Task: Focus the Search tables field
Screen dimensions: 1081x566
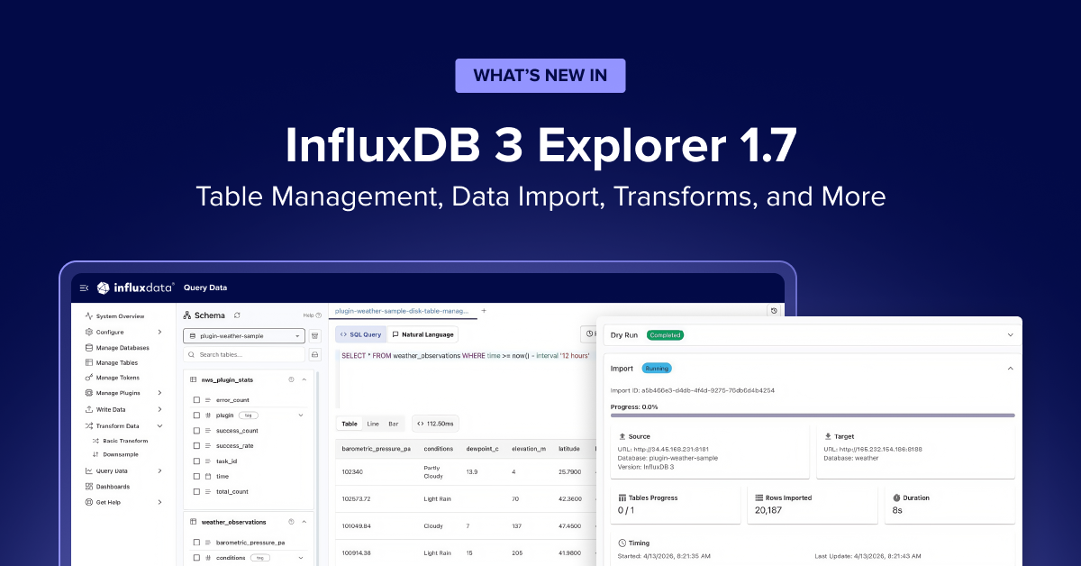Action: coord(244,355)
